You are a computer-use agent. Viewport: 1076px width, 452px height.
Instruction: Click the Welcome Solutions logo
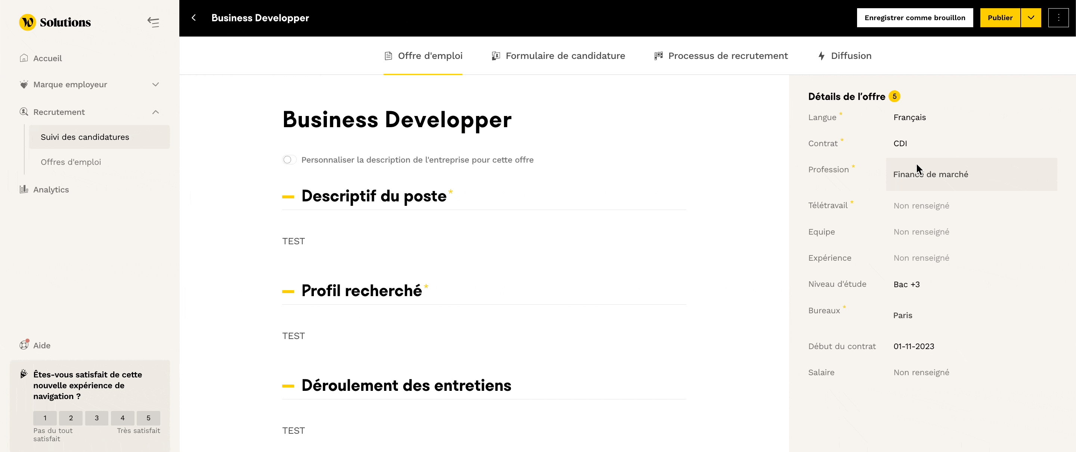[55, 22]
